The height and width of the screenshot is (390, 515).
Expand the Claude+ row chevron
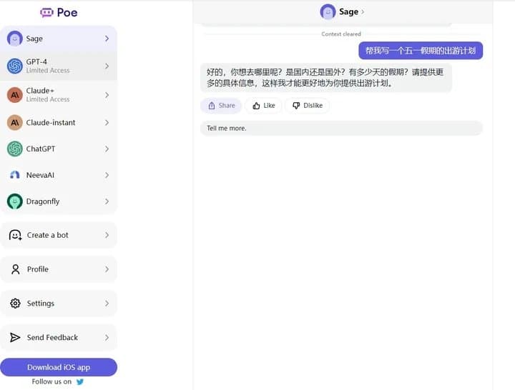click(x=107, y=95)
